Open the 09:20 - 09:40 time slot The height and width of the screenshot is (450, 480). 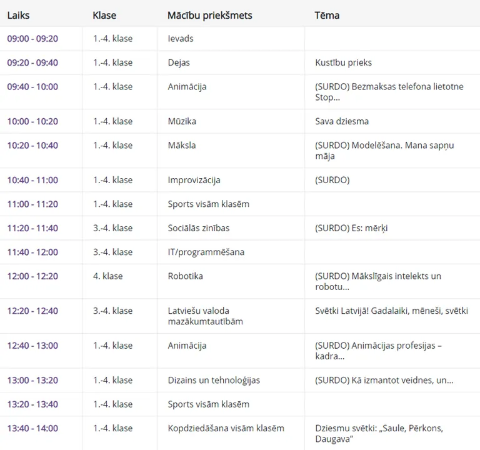32,62
